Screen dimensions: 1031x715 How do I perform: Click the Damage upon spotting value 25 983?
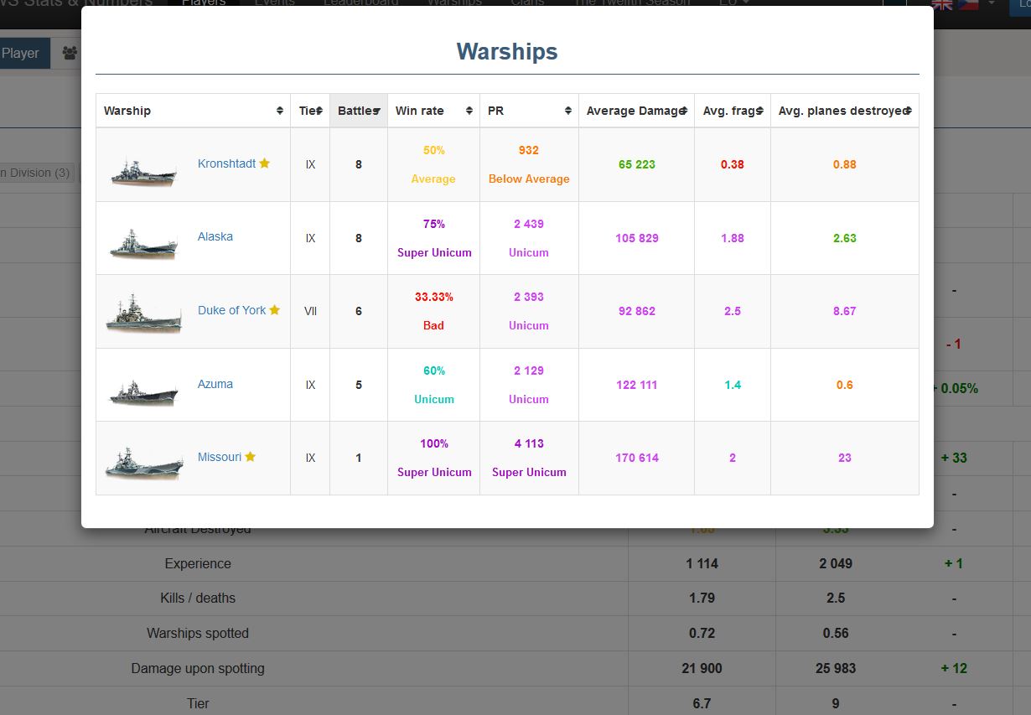click(836, 668)
